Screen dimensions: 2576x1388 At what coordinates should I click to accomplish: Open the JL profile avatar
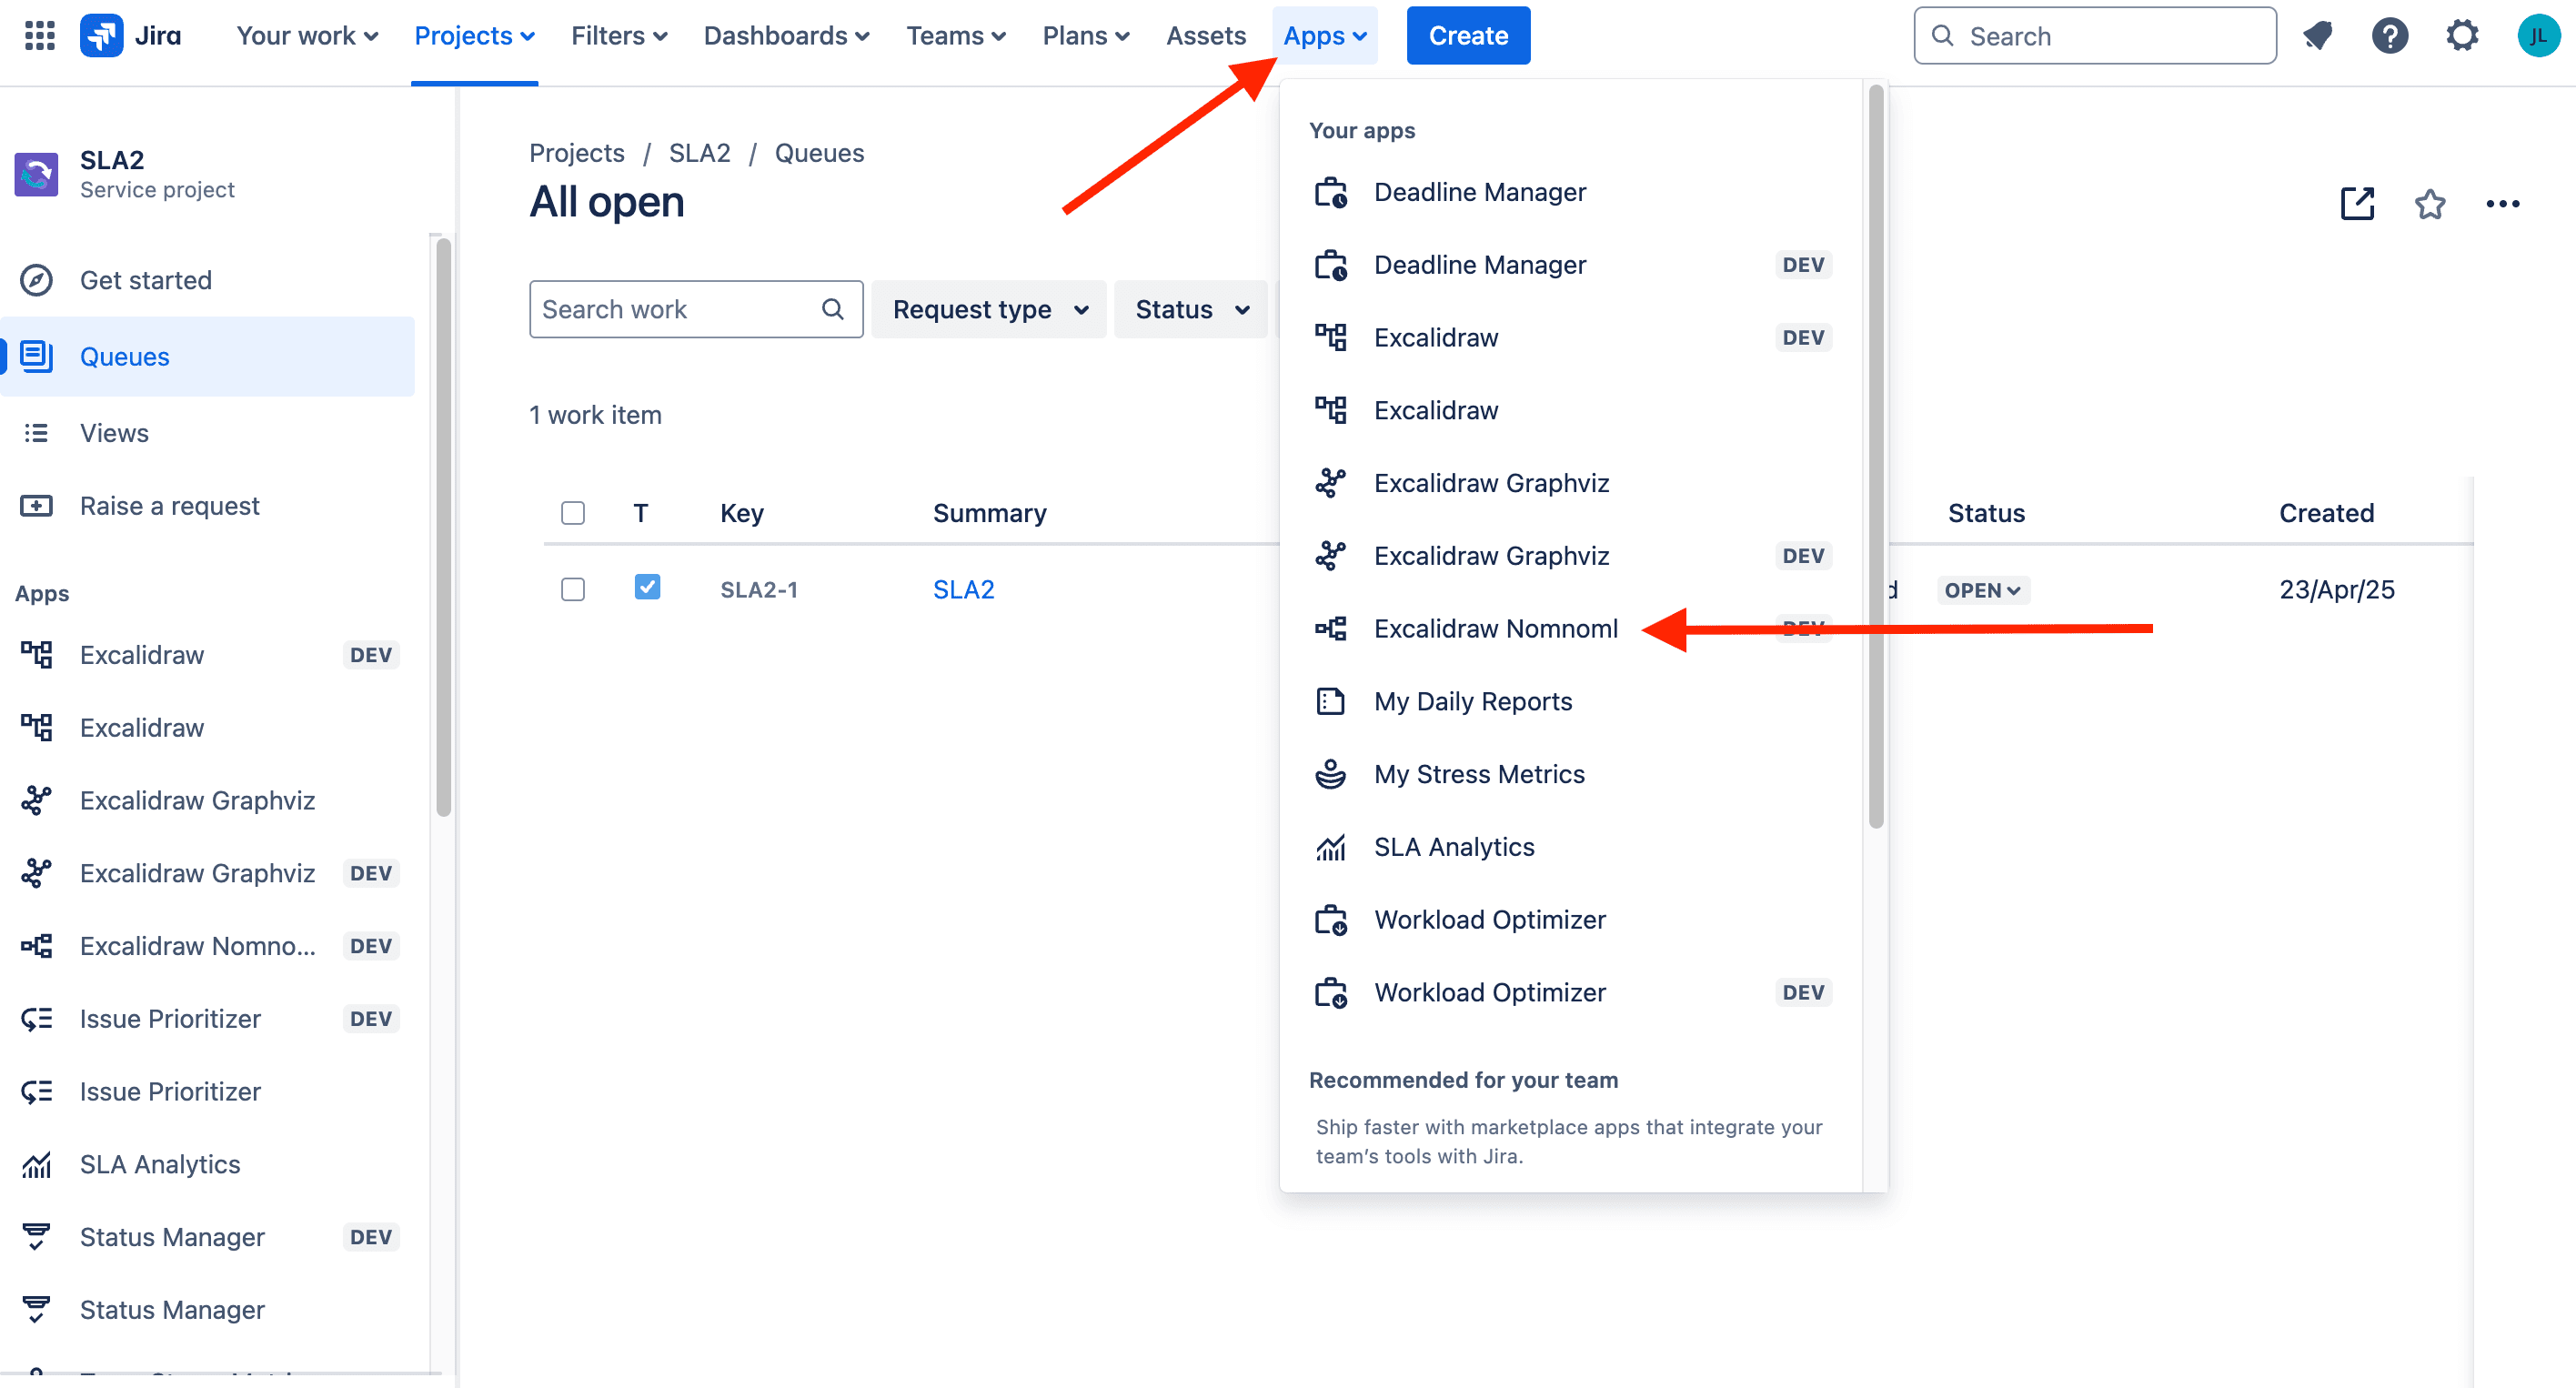click(2537, 36)
